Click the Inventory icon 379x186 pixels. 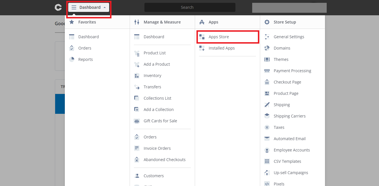click(137, 76)
